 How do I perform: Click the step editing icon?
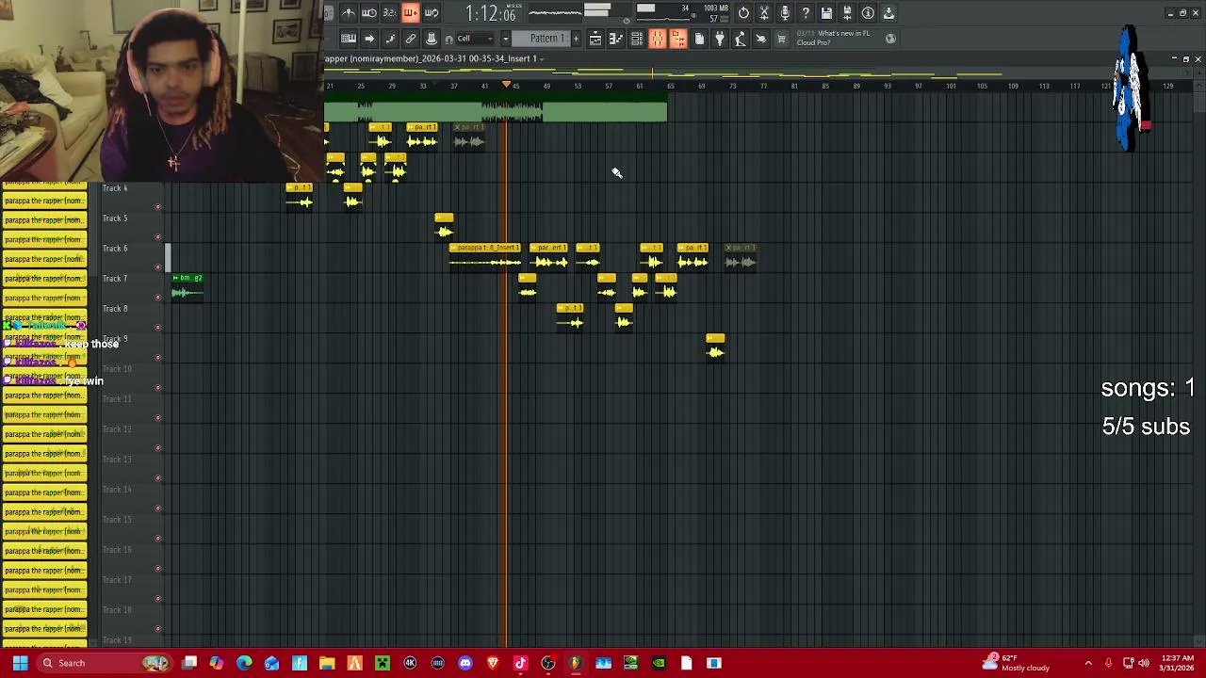pos(390,39)
